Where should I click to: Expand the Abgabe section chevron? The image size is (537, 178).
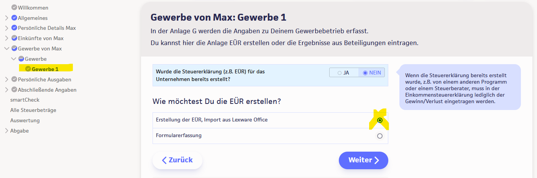pos(7,131)
